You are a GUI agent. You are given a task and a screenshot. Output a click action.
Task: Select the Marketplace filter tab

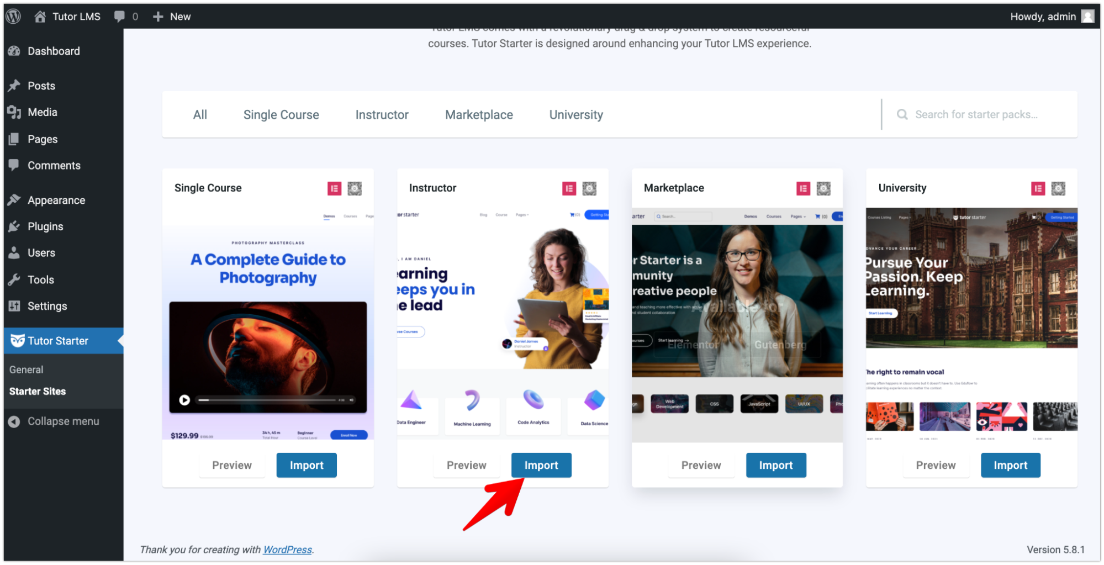point(479,115)
